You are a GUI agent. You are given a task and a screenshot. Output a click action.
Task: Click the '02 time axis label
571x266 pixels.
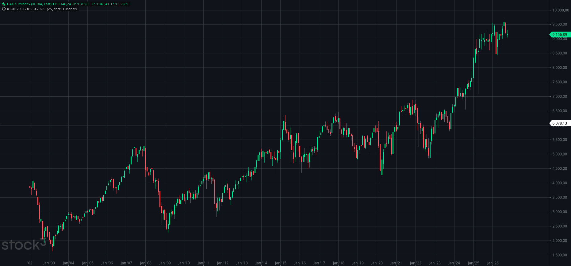point(30,263)
